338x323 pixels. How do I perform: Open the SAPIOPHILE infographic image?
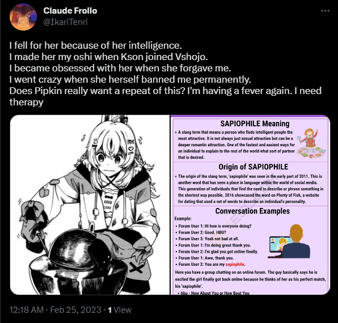250,205
